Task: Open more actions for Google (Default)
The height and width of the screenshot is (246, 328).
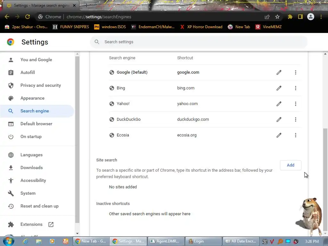Action: [296, 72]
